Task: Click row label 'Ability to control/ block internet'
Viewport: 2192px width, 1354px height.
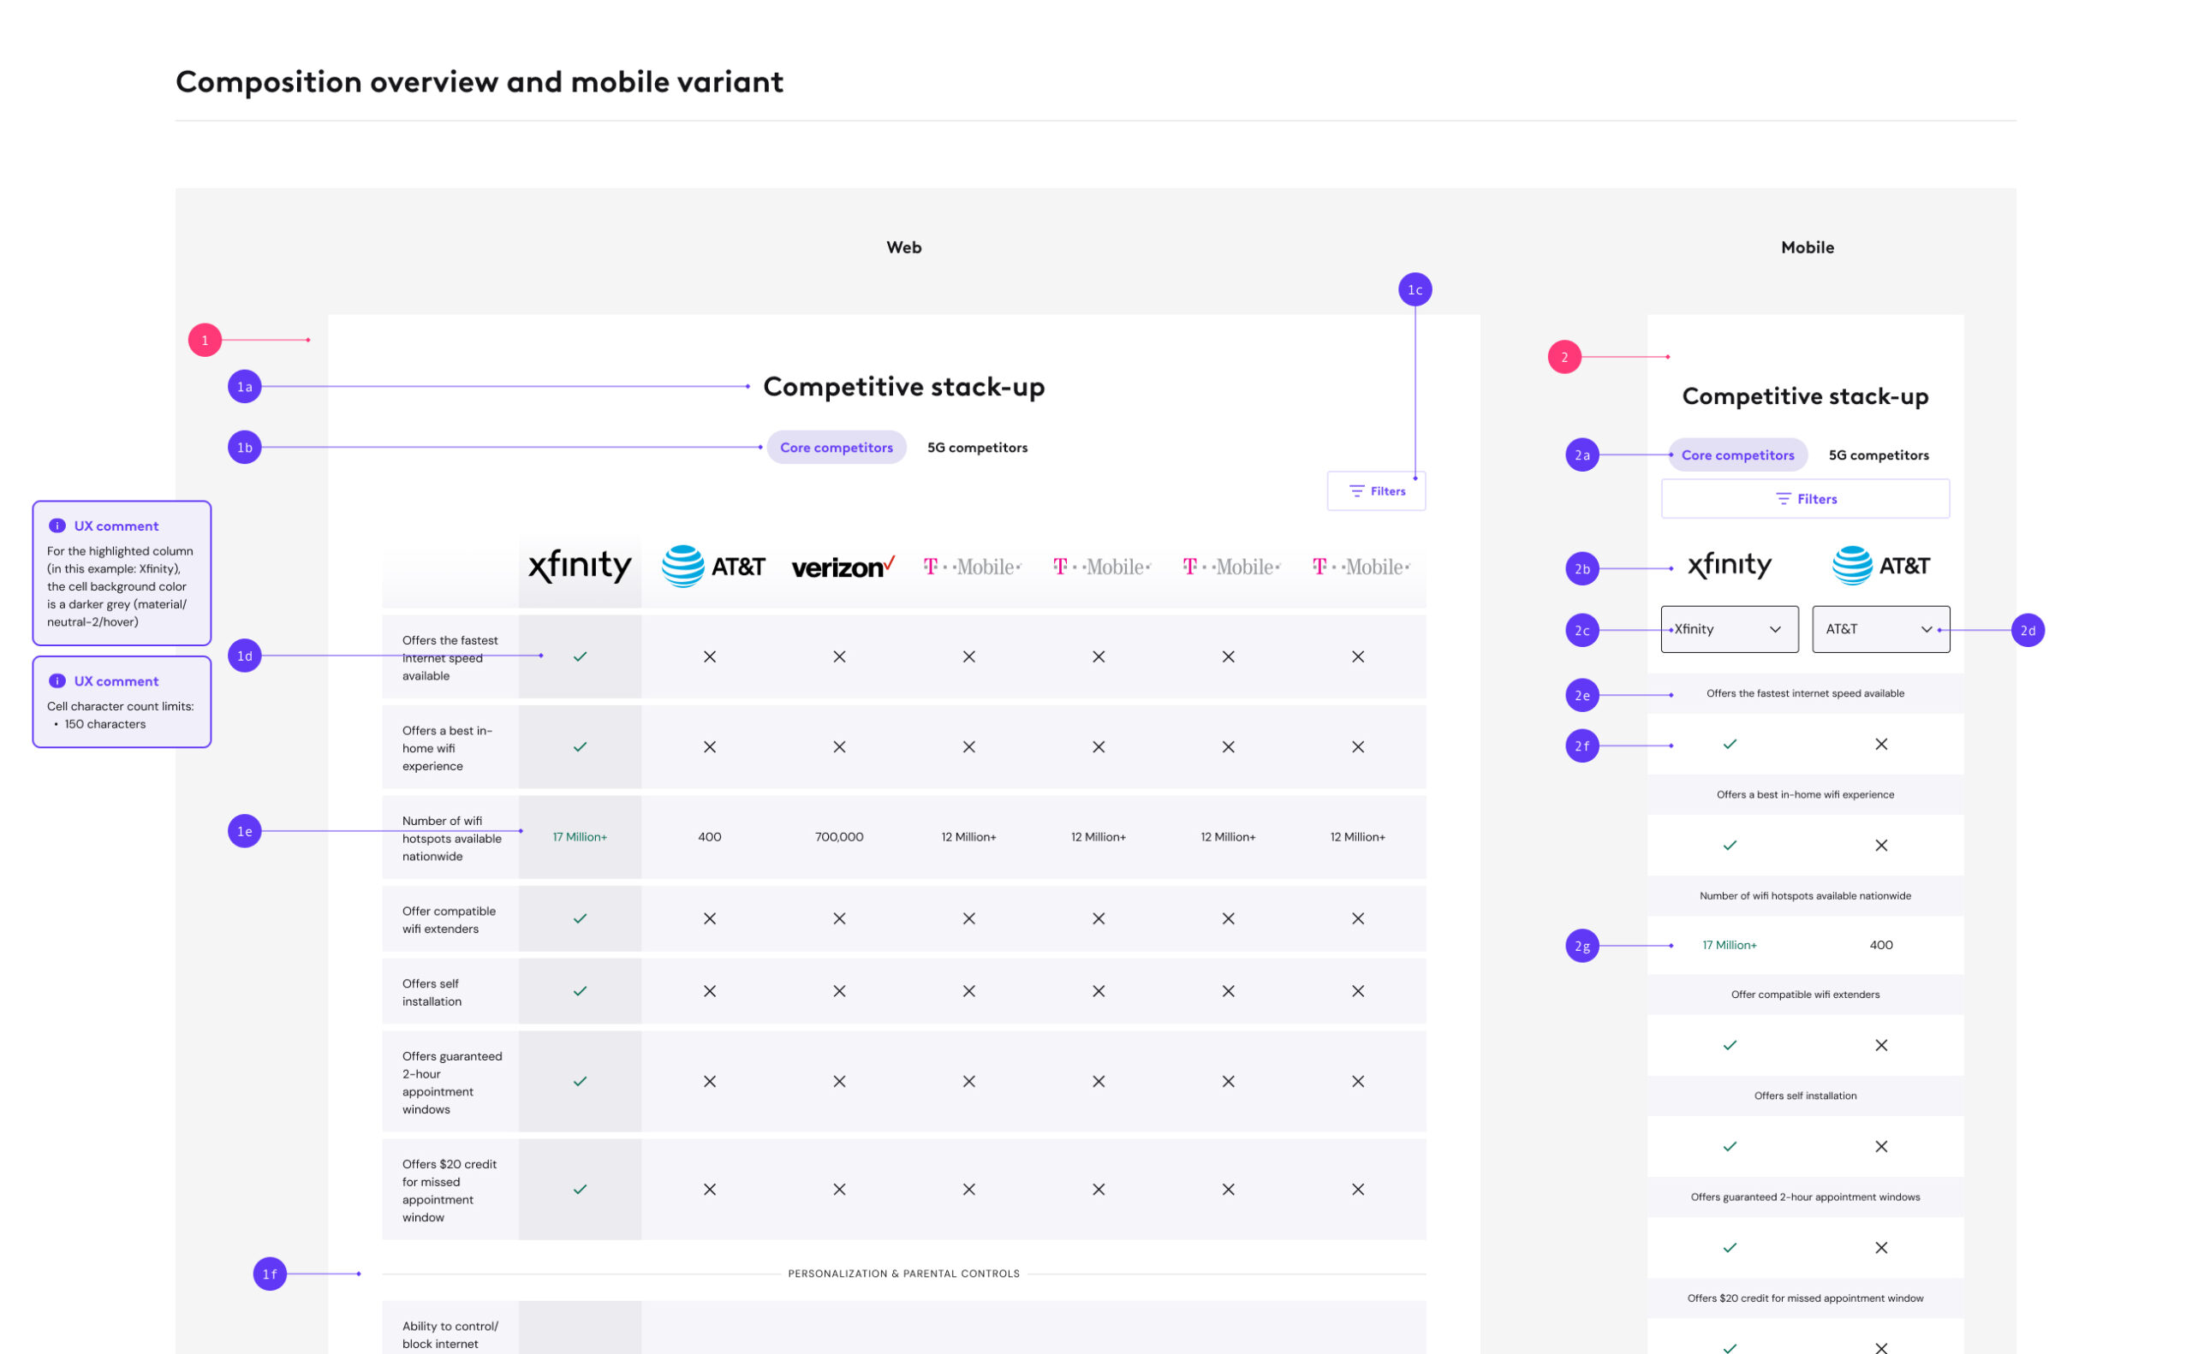Action: (450, 1334)
